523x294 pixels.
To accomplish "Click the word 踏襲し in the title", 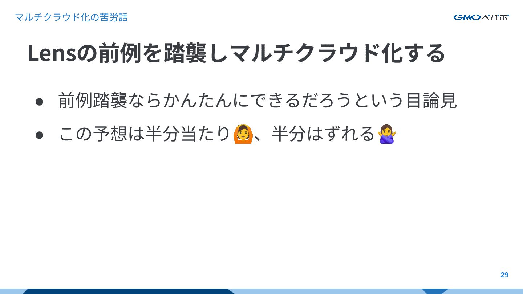I will point(196,53).
